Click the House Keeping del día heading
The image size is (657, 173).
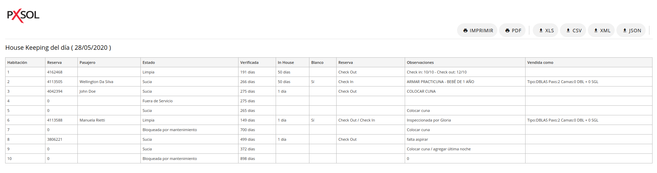pos(58,48)
